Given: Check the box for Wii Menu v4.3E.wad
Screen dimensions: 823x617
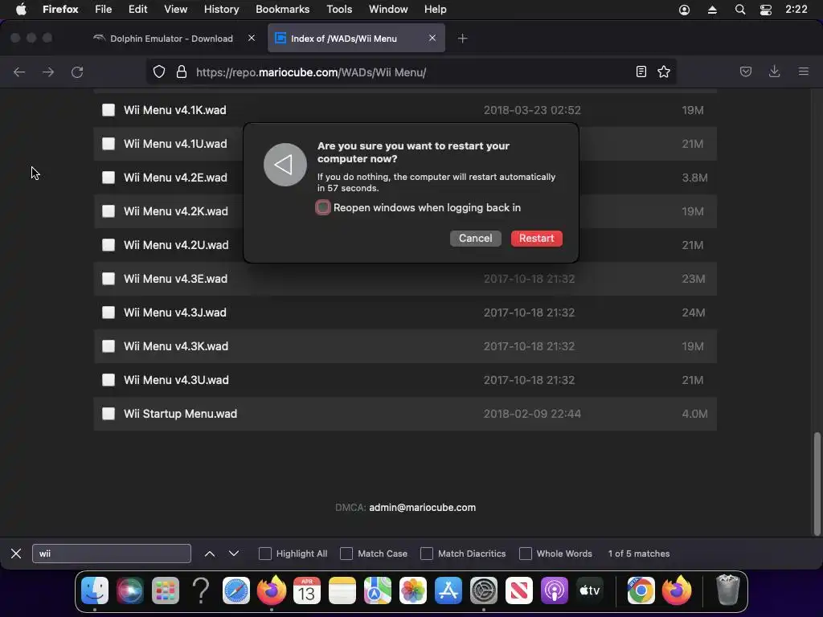Looking at the screenshot, I should (109, 279).
